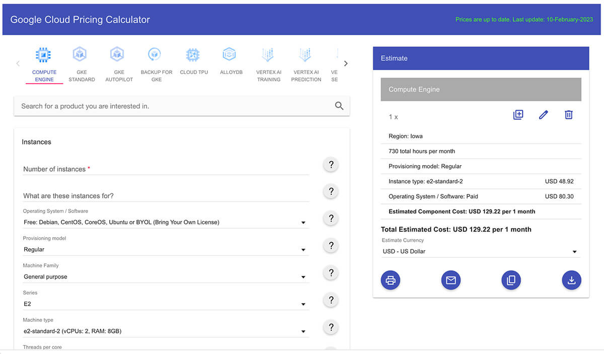Open help for Operating System / Software
Screen dimensions: 604x354
pos(331,219)
